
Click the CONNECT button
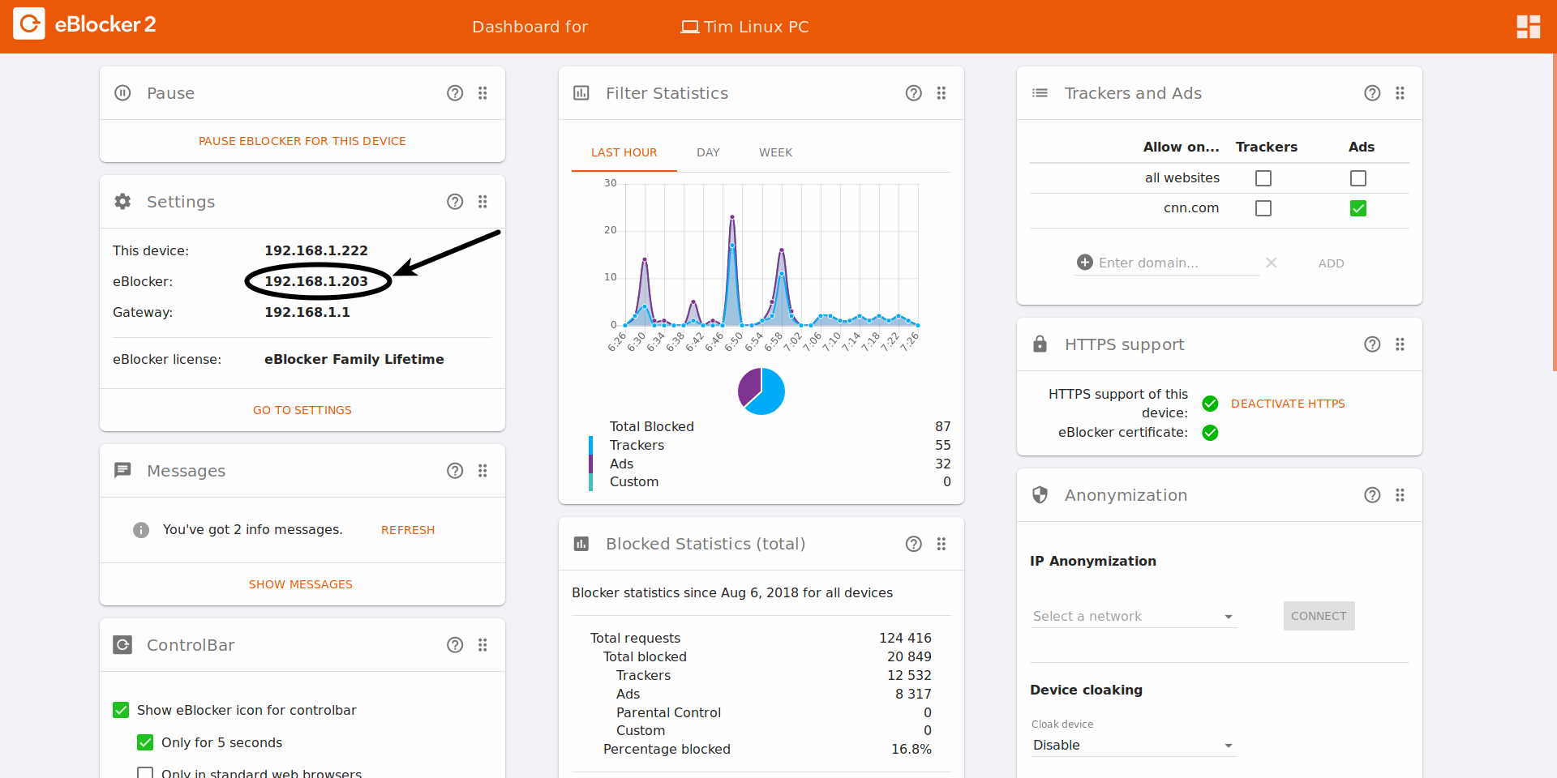[x=1319, y=616]
